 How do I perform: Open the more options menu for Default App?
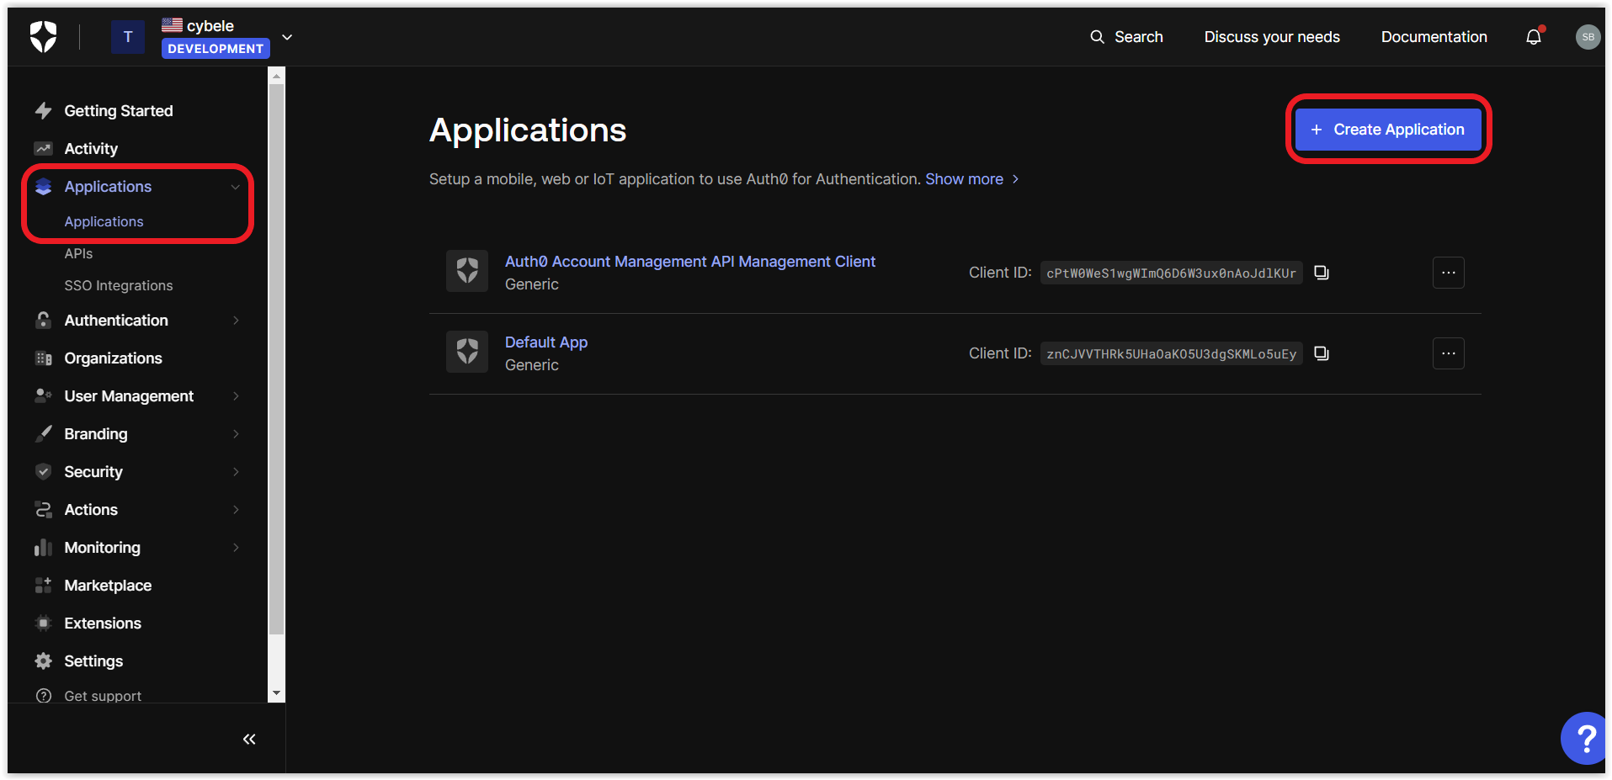point(1448,353)
